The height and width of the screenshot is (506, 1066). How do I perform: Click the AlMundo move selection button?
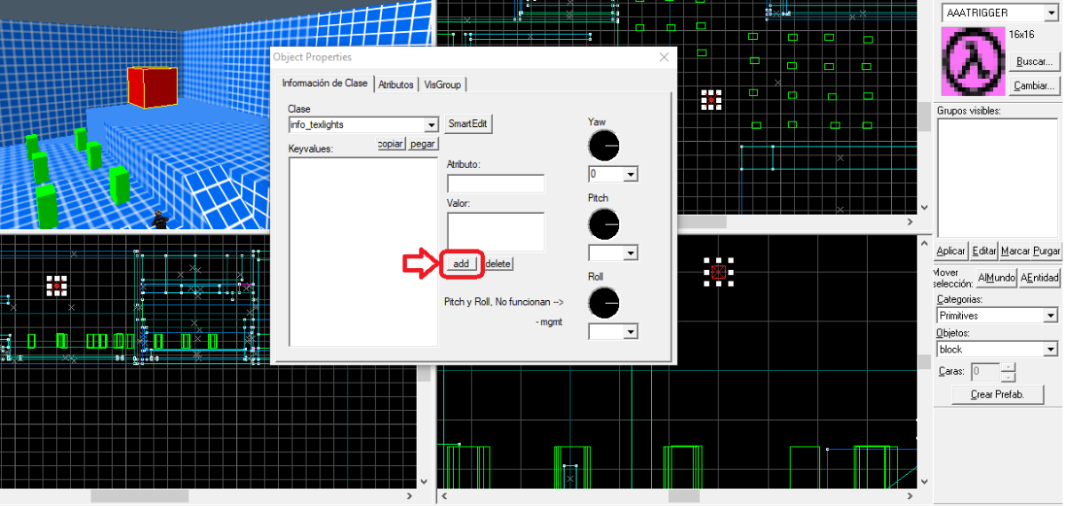tap(996, 278)
